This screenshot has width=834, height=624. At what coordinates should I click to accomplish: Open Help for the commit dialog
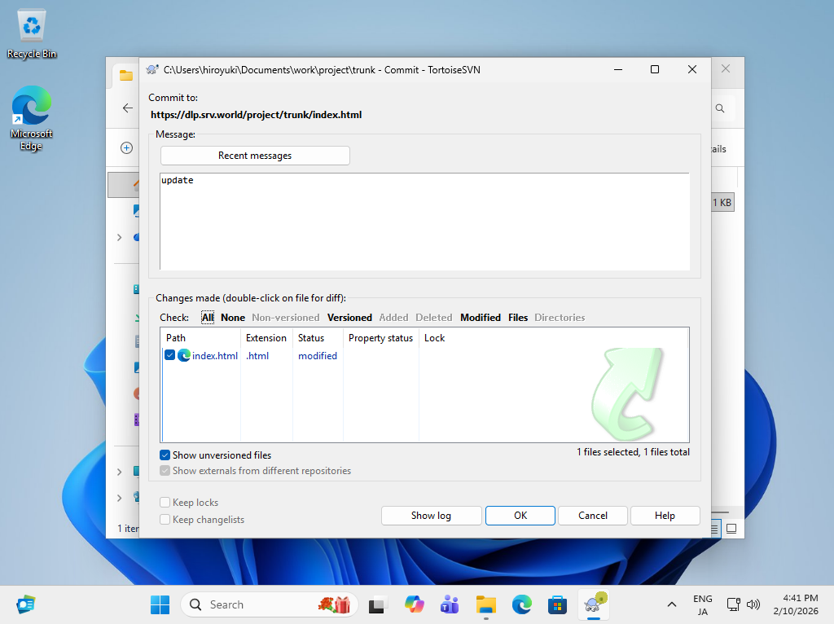click(665, 516)
